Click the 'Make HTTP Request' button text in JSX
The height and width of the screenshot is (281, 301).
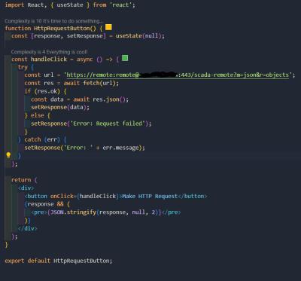(x=150, y=196)
